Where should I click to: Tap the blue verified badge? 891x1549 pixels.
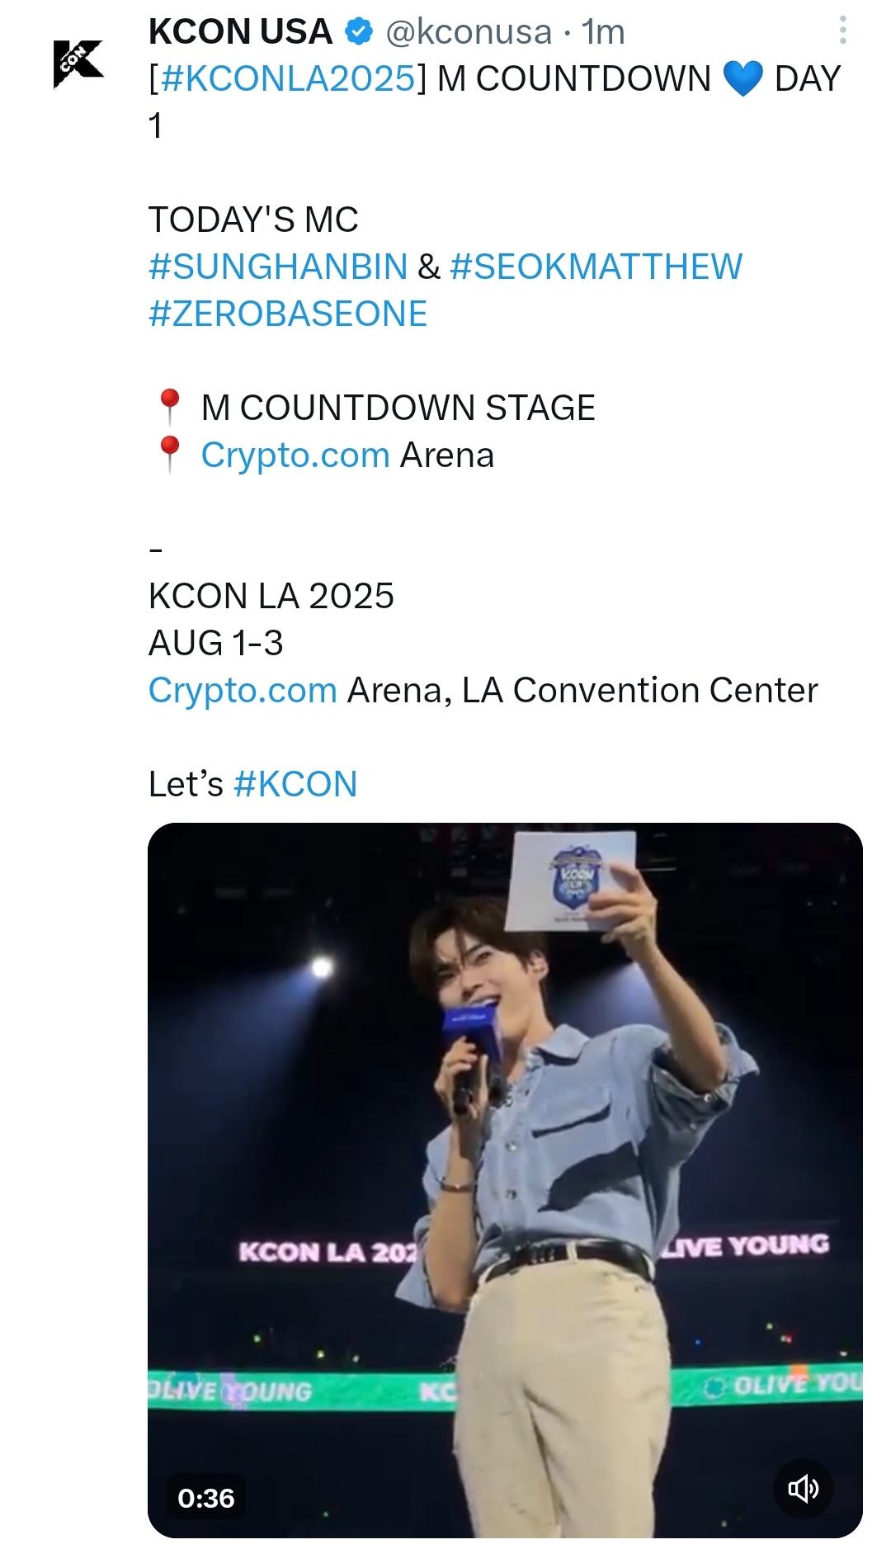click(358, 32)
